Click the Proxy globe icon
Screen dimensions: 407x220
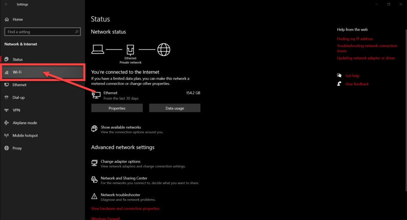[x=6, y=148]
